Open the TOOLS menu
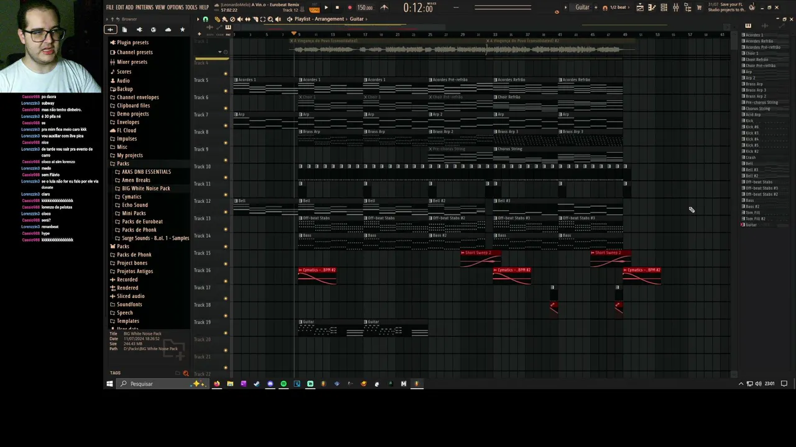This screenshot has height=447, width=796. tap(191, 7)
